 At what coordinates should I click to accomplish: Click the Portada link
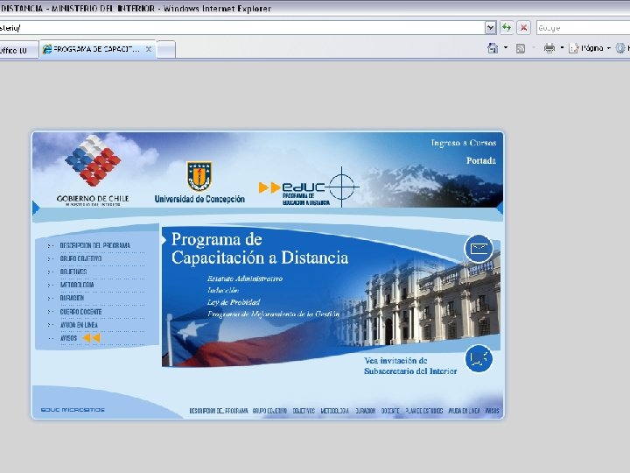click(481, 160)
